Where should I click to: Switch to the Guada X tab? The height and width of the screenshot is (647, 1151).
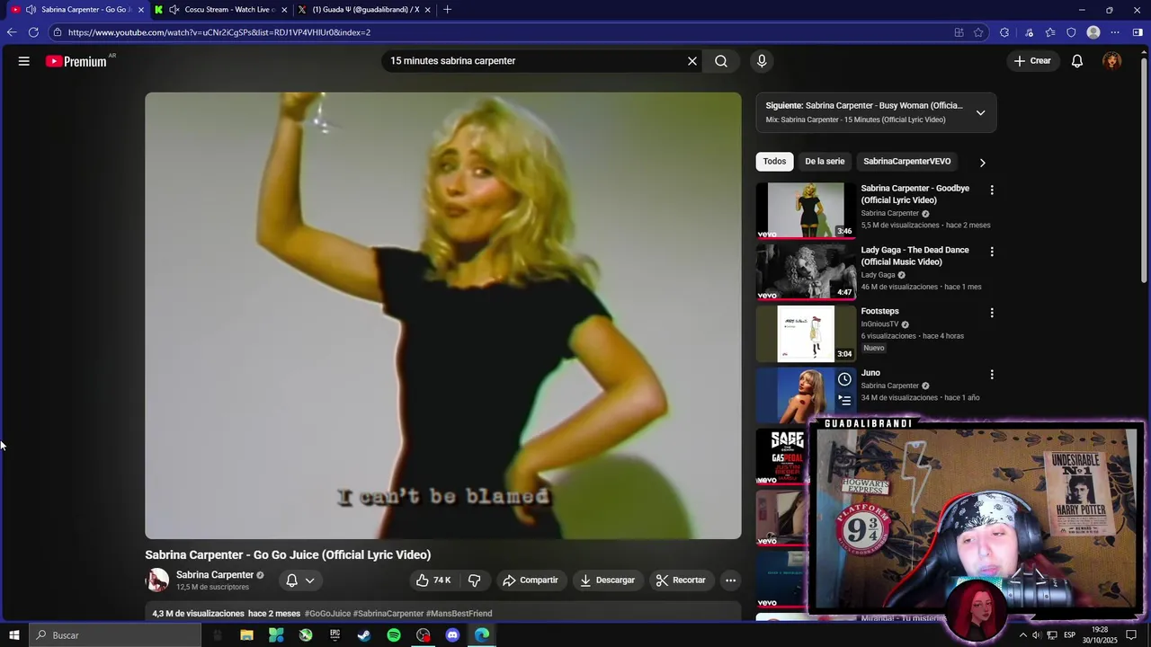pyautogui.click(x=366, y=10)
